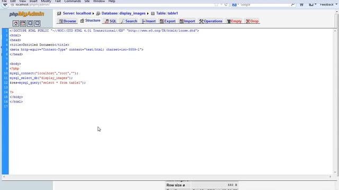Click the search magnifier in Google box

pos(292,4)
